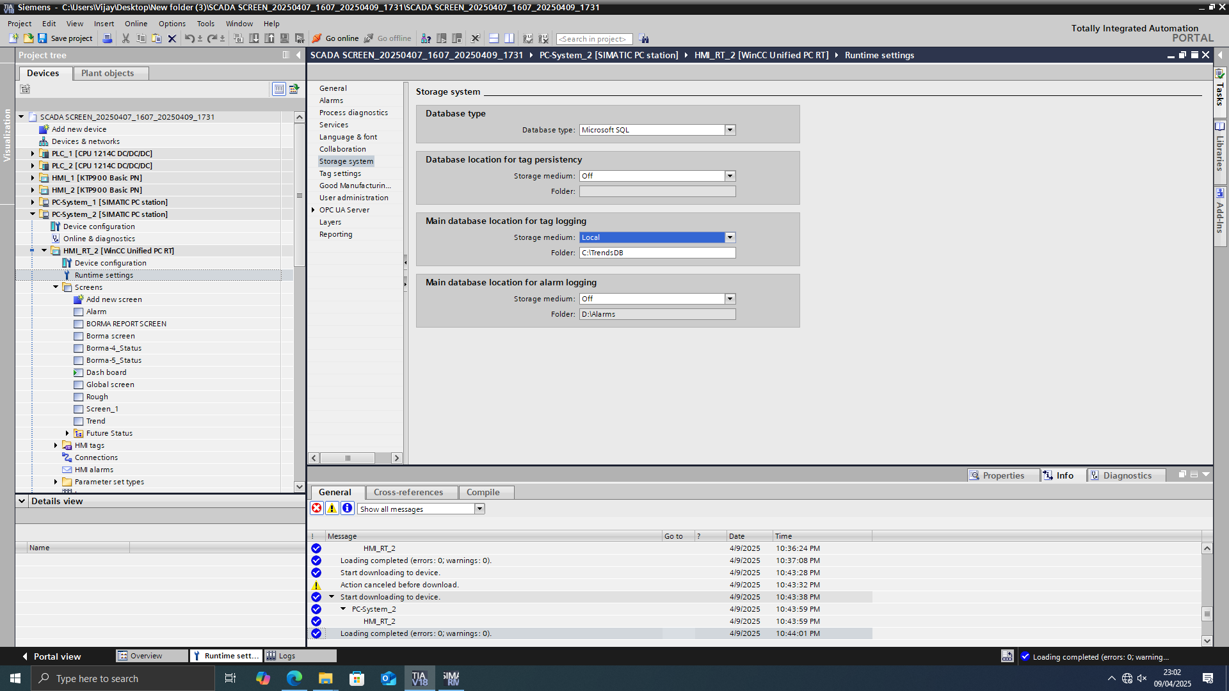Open the Online menu

[136, 24]
